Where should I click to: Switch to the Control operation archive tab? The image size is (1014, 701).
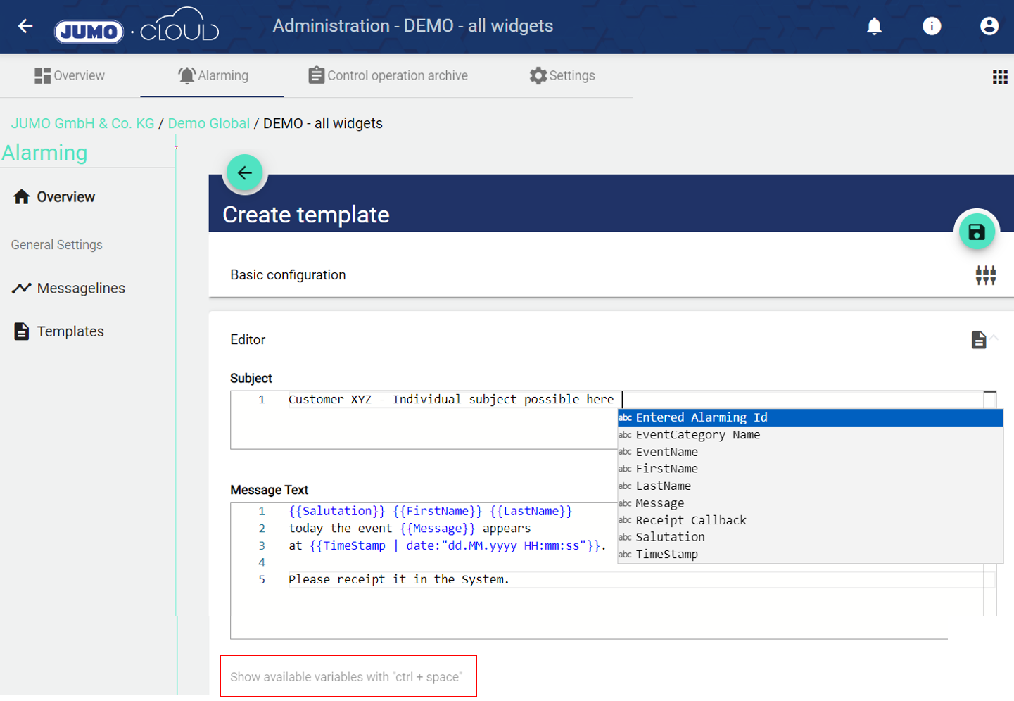[x=388, y=75]
